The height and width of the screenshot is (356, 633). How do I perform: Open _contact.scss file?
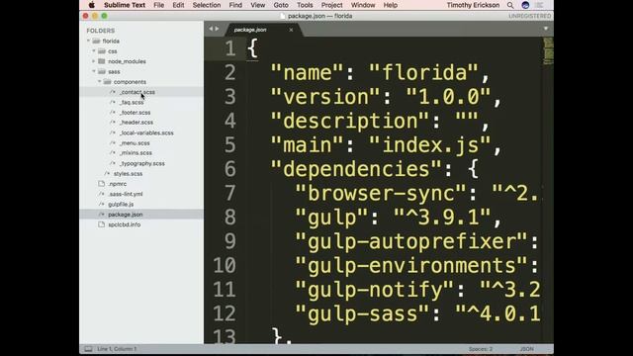pyautogui.click(x=136, y=92)
